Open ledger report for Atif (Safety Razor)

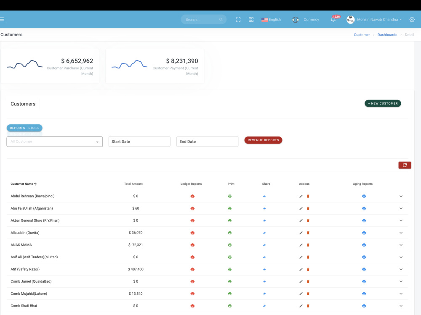[192, 270]
